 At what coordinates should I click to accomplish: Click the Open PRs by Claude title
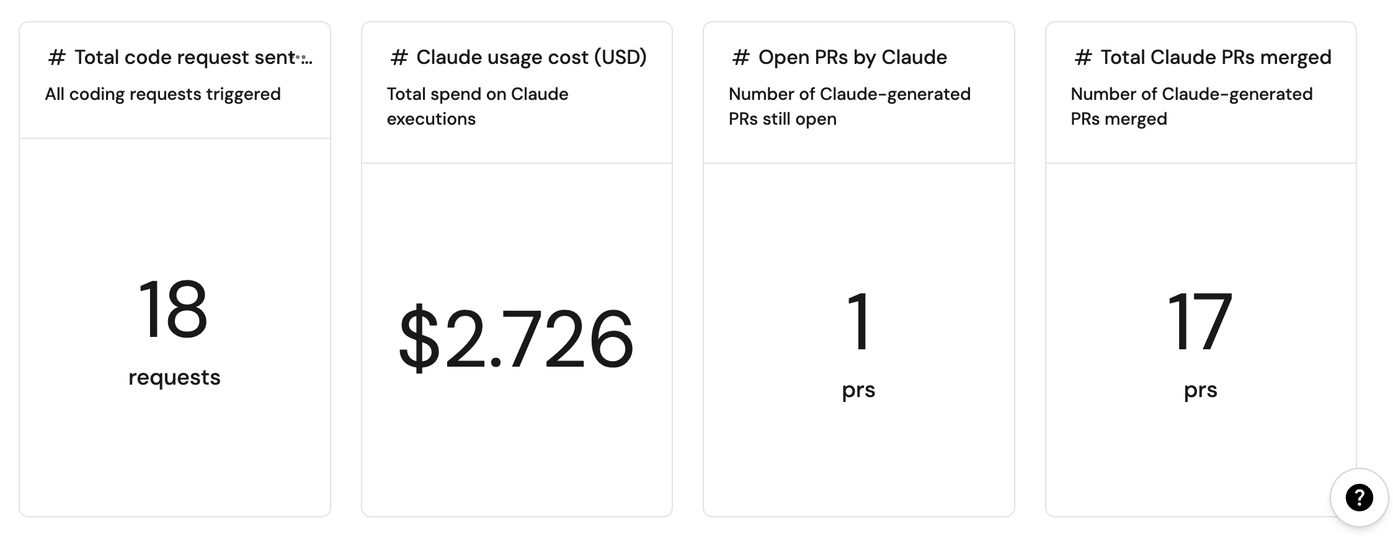point(852,58)
